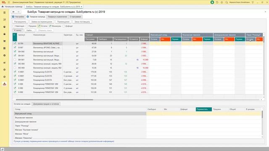
Task: Open the Товарные ограничения tab
Action: tap(57, 17)
